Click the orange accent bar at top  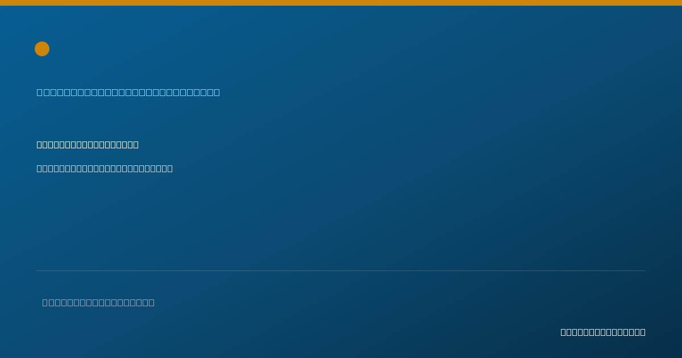pos(341,3)
